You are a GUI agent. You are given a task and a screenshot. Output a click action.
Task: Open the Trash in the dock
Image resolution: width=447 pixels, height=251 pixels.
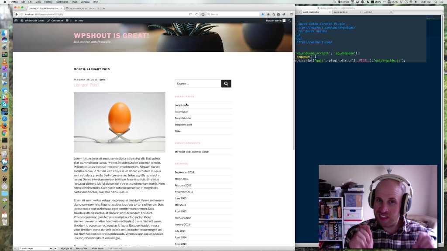(4, 222)
